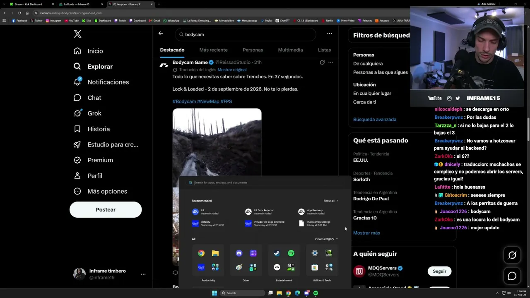Launch Steam from the Entertainment group
Viewport: 530px width, 298px height.
[277, 253]
